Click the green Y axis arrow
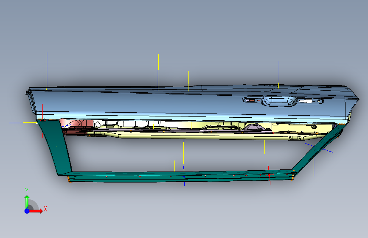 click(27, 201)
